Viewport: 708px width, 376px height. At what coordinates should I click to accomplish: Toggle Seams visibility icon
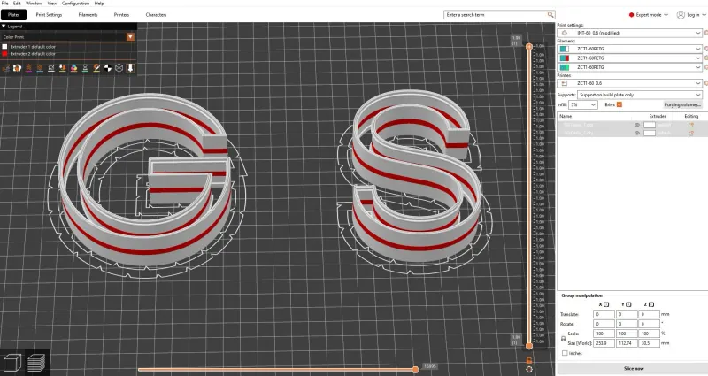(51, 68)
